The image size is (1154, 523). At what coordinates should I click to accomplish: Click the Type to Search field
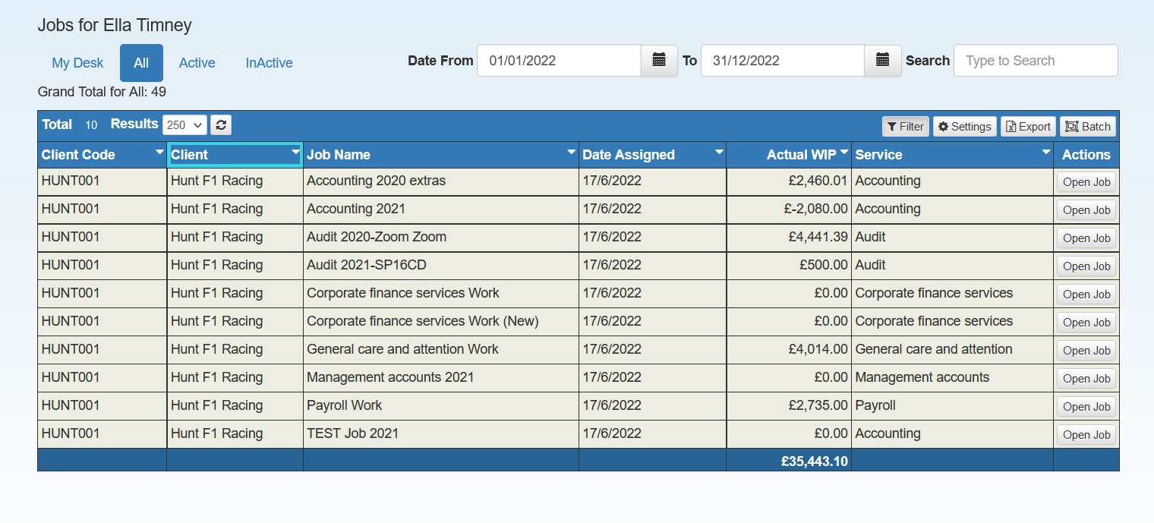tap(1035, 61)
